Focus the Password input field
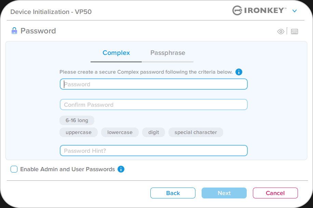 click(x=154, y=84)
